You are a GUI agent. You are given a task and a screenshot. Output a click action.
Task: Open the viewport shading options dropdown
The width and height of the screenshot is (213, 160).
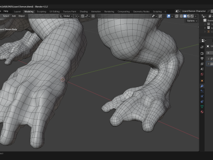[x=196, y=16]
